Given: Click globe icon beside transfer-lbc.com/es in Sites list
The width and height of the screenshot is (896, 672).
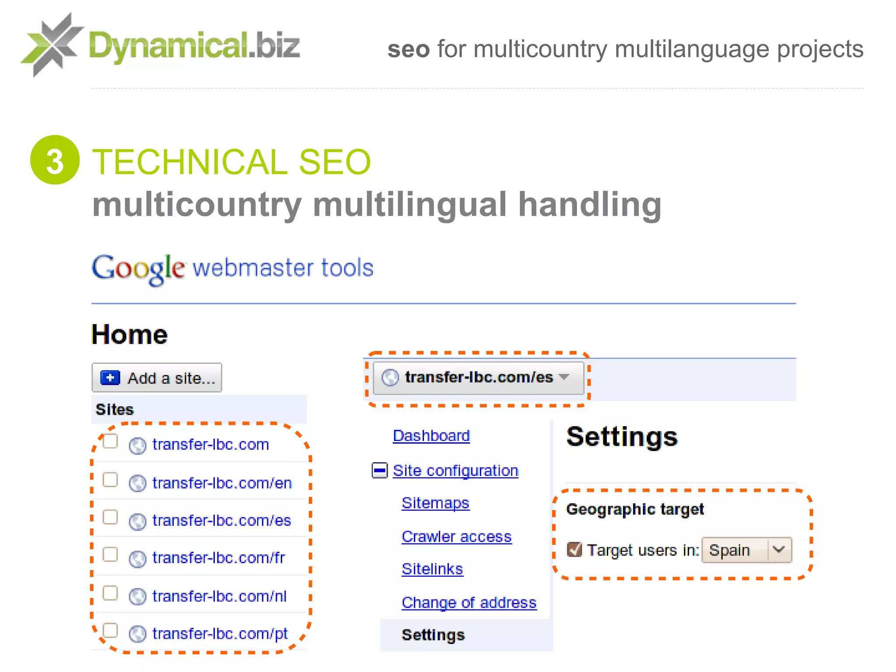Looking at the screenshot, I should pyautogui.click(x=137, y=521).
